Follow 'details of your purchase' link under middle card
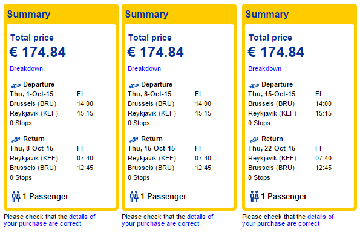The height and width of the screenshot is (233, 360). click(x=168, y=220)
